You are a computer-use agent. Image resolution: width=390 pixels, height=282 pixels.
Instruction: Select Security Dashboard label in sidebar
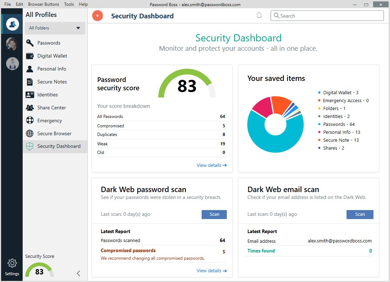pos(59,146)
